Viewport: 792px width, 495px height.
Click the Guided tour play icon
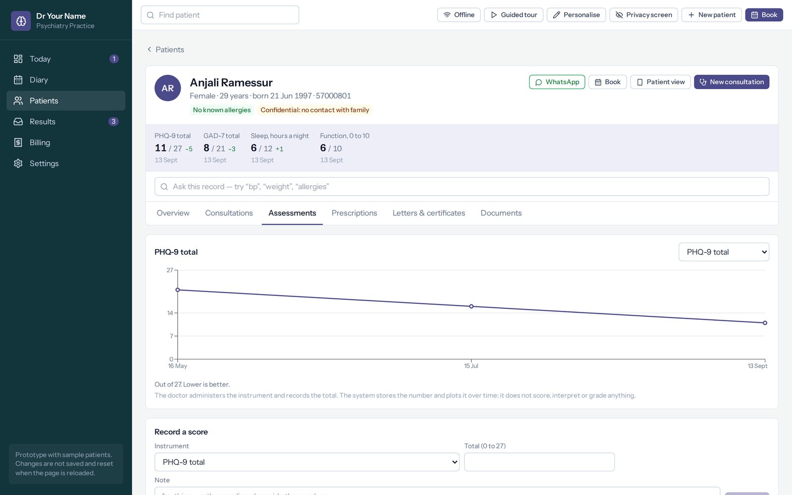(494, 15)
